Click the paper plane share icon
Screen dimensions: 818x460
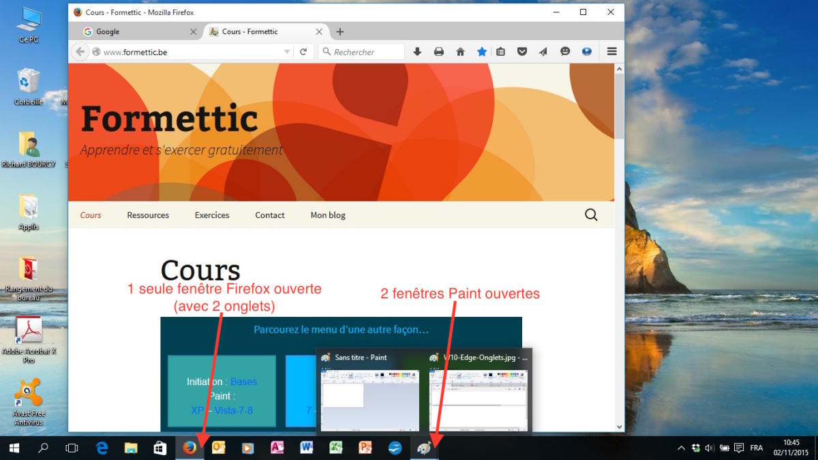point(543,52)
